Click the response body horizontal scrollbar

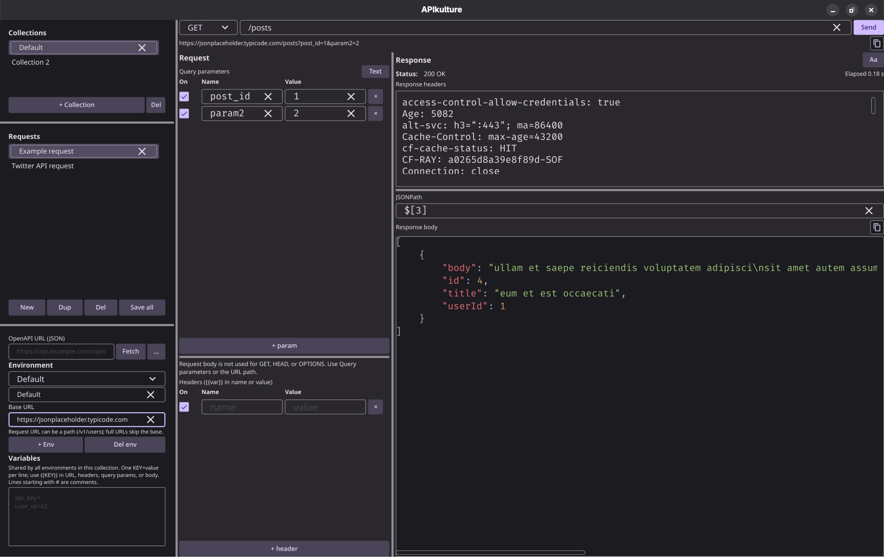coord(490,552)
